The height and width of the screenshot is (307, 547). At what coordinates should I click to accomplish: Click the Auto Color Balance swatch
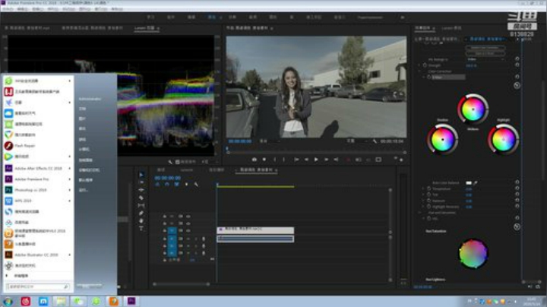point(469,183)
